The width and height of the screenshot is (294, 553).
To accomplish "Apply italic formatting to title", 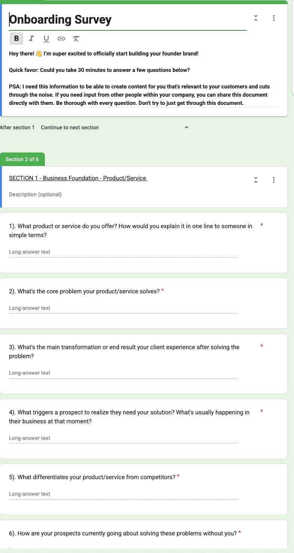I will point(31,39).
